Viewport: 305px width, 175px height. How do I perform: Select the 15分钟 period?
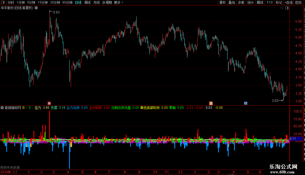43,2
